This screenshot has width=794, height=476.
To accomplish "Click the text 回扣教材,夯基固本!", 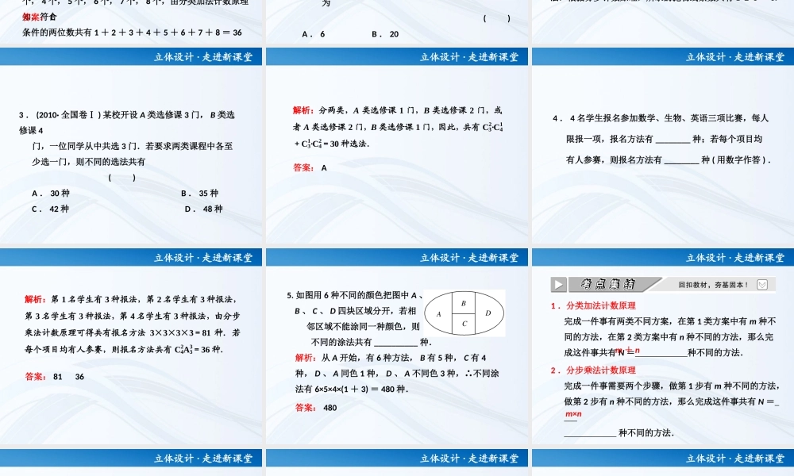I will (713, 285).
